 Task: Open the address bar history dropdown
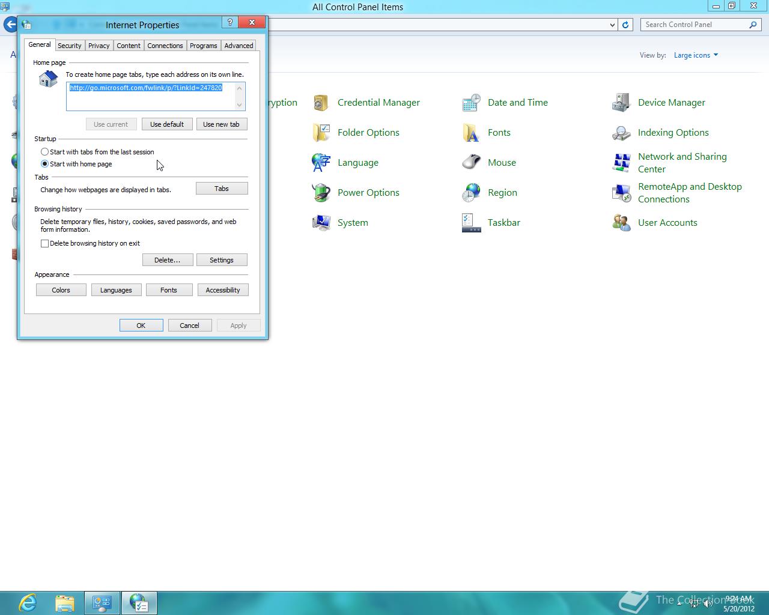[x=612, y=24]
